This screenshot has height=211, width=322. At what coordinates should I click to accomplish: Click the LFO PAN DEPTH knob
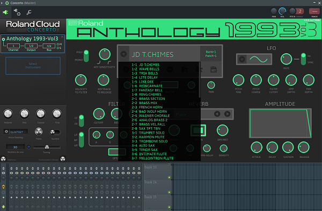[309, 80]
